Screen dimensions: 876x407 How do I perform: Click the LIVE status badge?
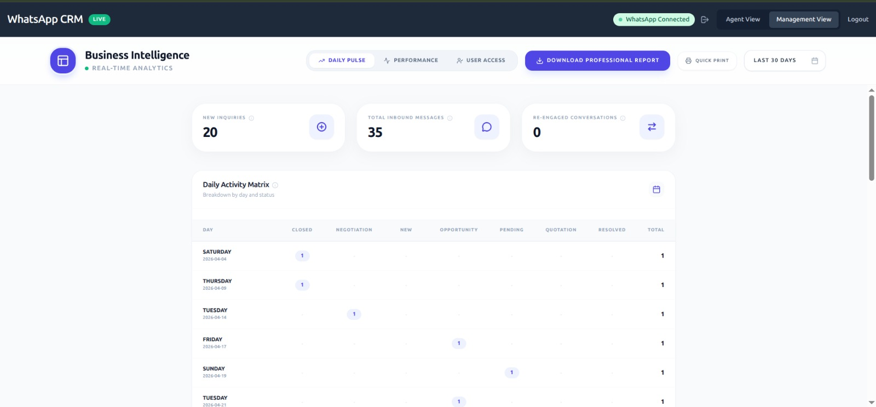pyautogui.click(x=99, y=19)
